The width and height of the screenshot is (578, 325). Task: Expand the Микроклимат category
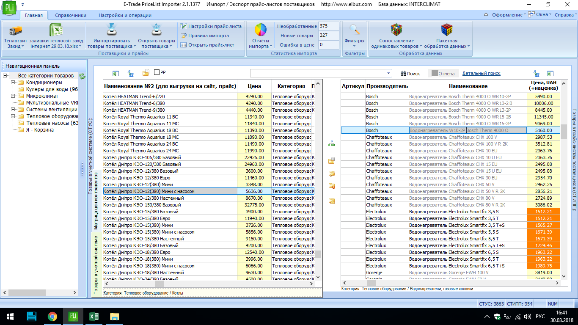pos(13,96)
